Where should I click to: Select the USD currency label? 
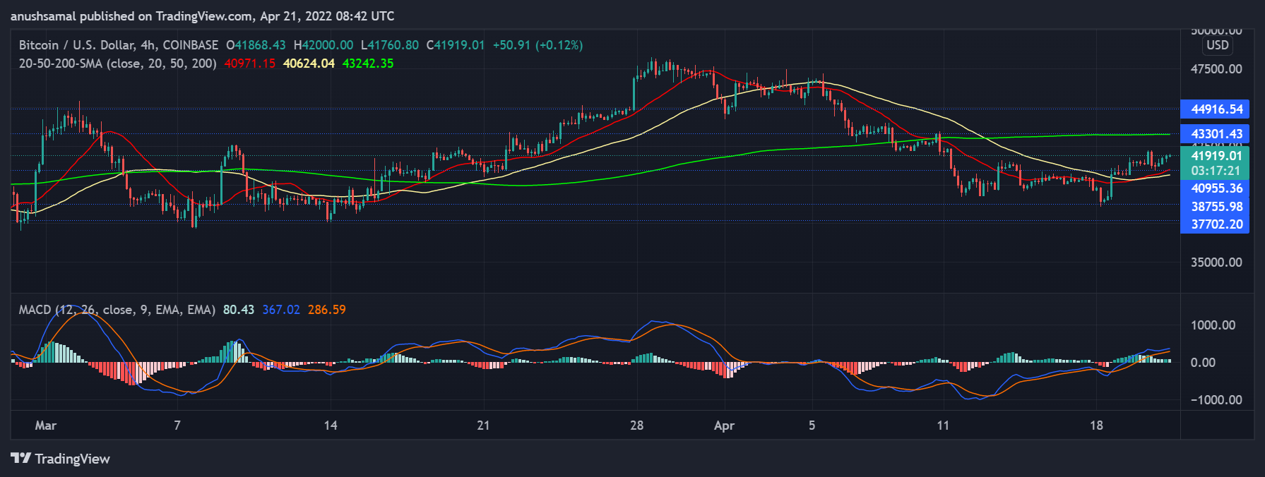[x=1218, y=45]
